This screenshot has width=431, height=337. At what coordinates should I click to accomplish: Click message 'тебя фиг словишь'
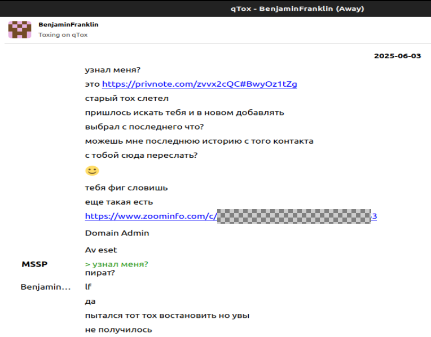[x=126, y=188]
